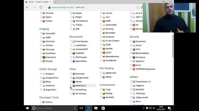Refresh the Ninite page
The image size is (199, 111).
click(x=41, y=7)
